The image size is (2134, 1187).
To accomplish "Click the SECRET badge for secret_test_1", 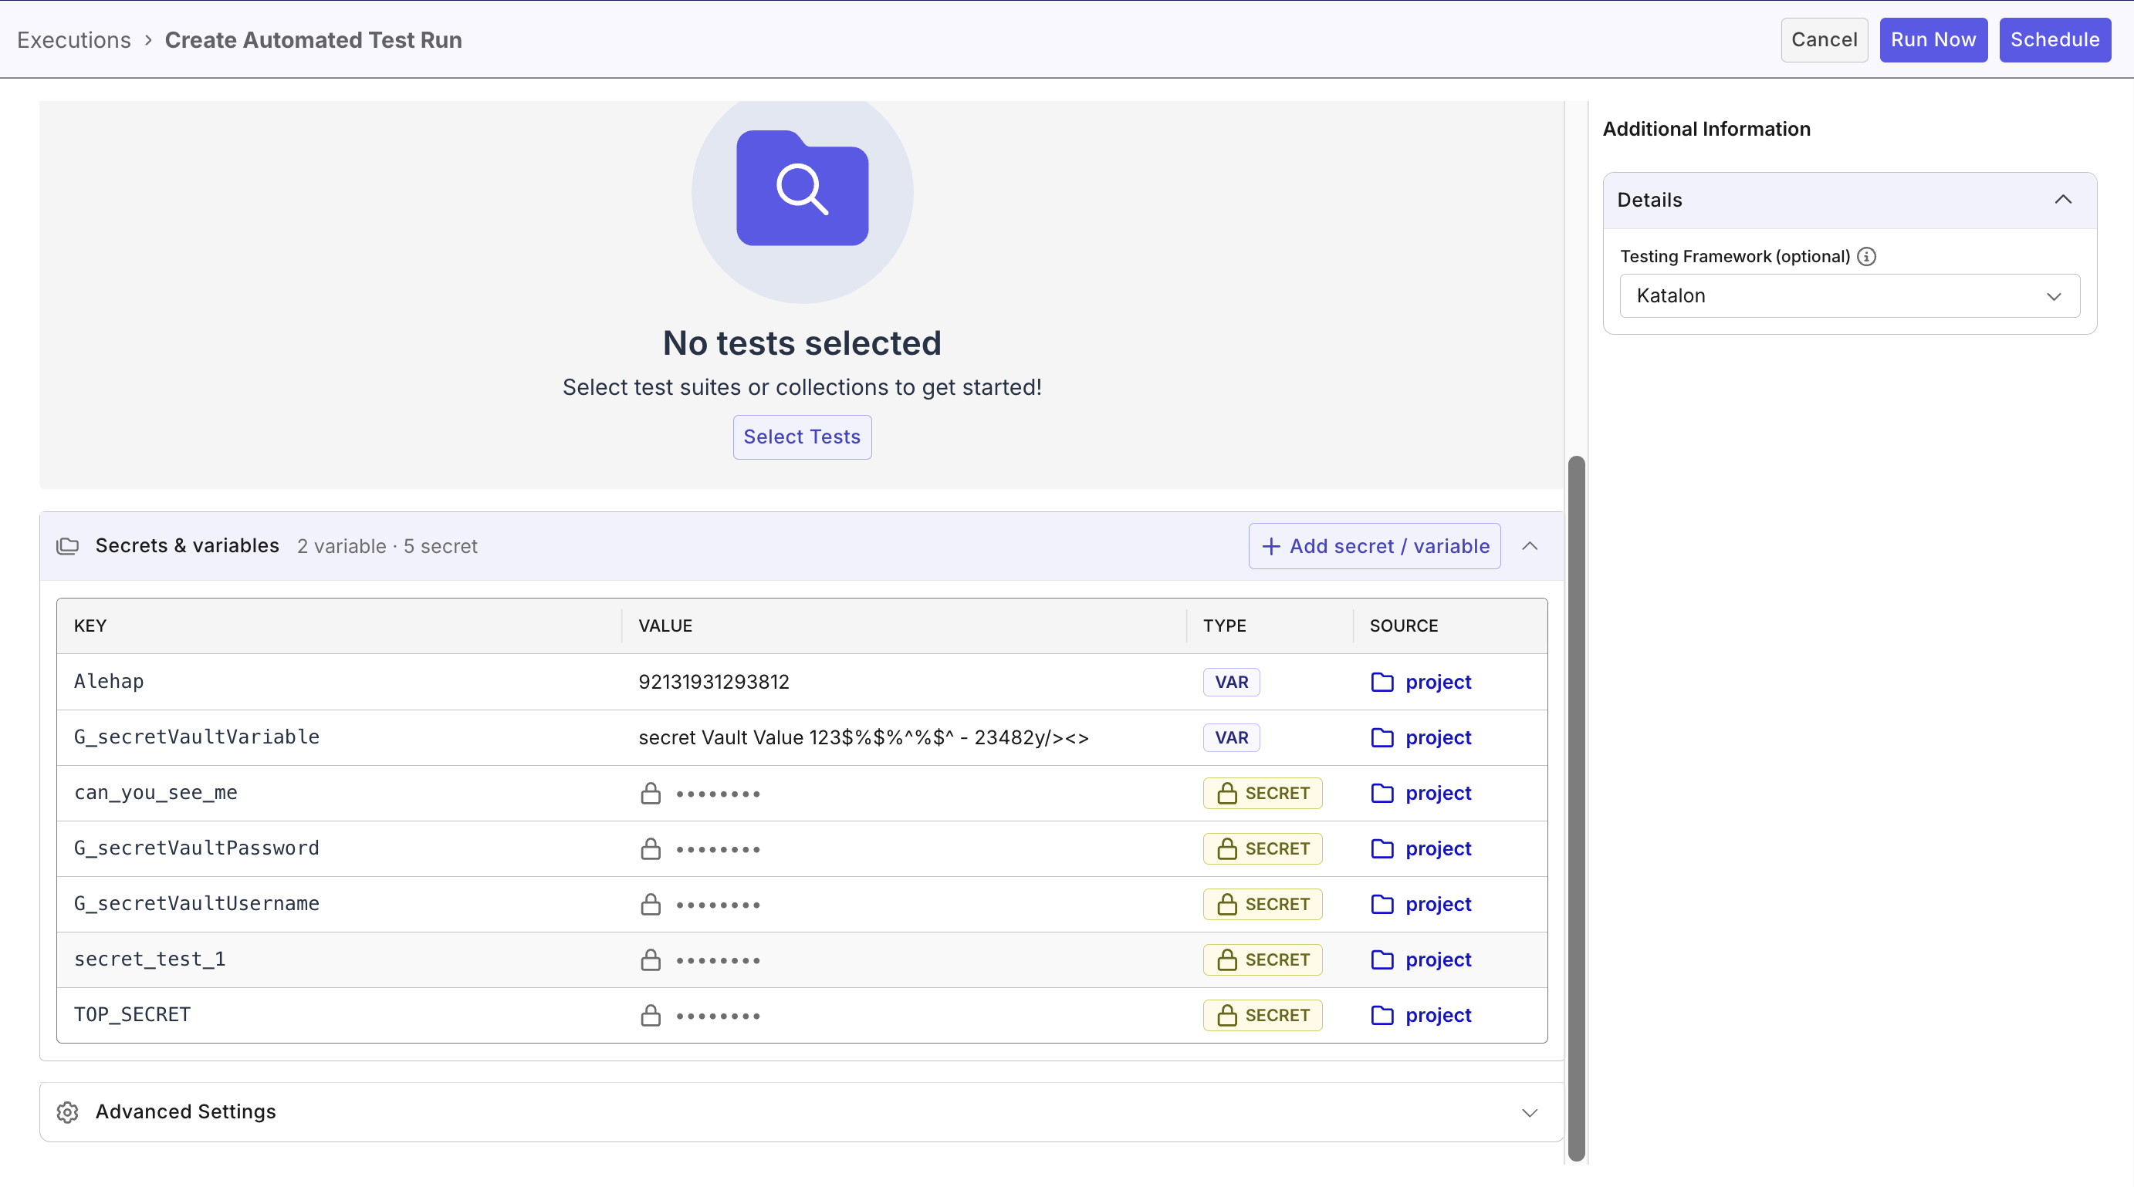I will [1263, 959].
